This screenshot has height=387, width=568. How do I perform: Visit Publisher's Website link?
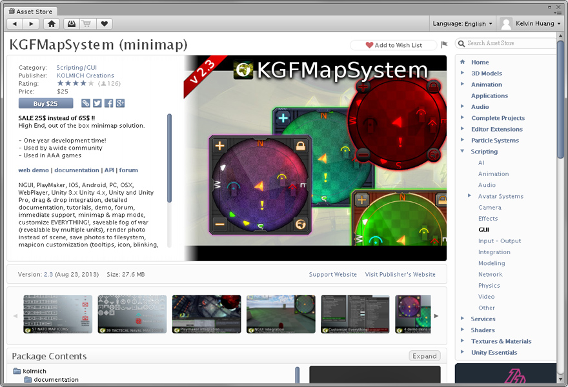400,274
